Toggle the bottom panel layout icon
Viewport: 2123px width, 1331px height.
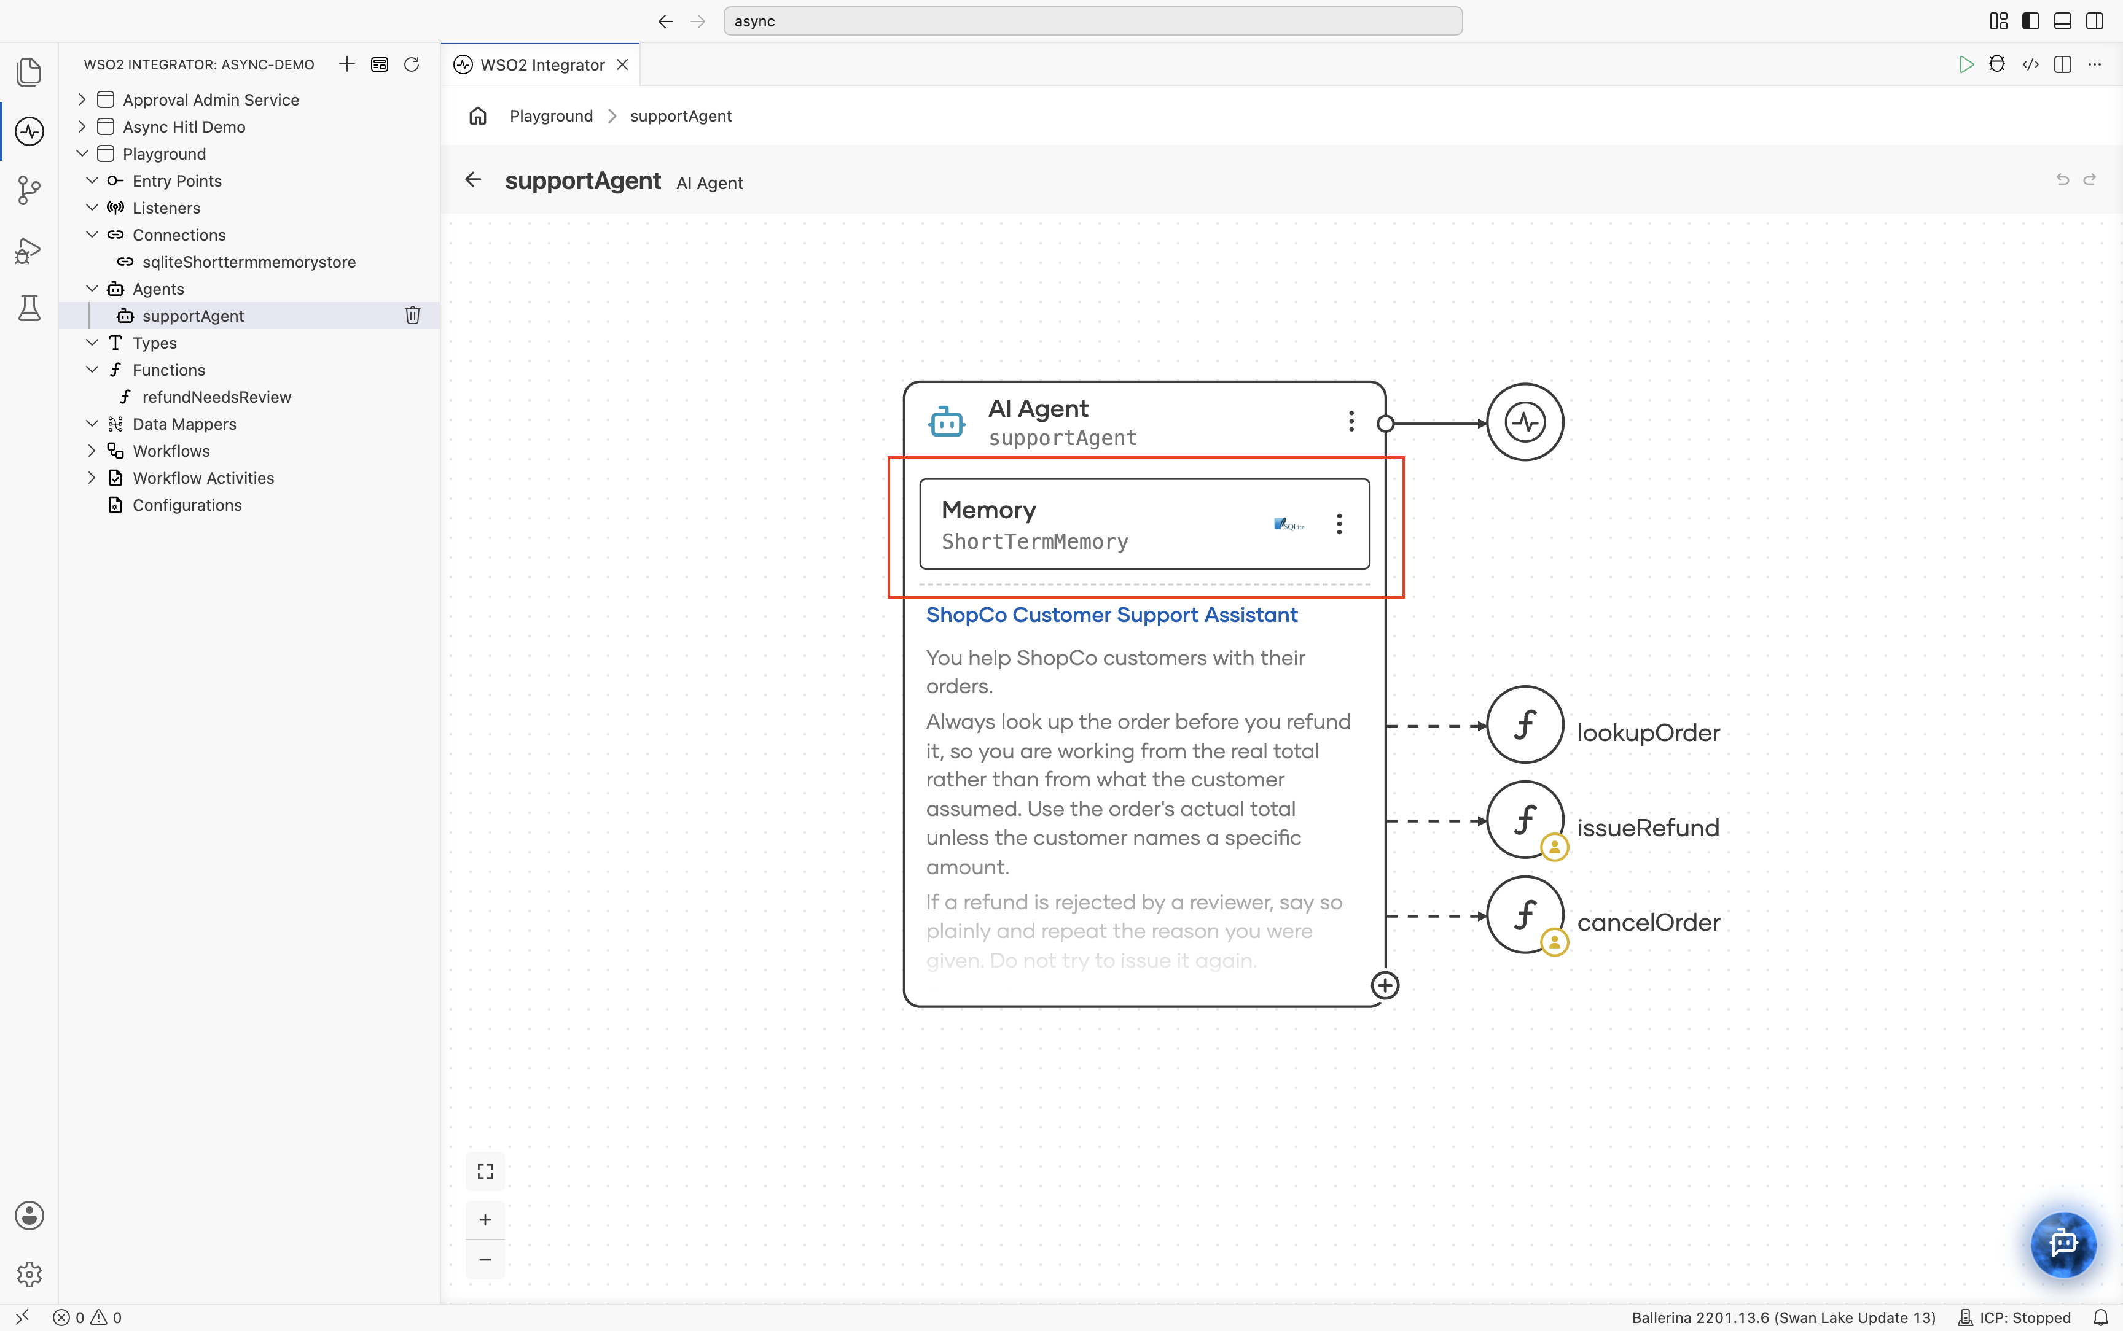click(x=2062, y=21)
